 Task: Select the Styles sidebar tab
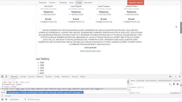pos(133,80)
